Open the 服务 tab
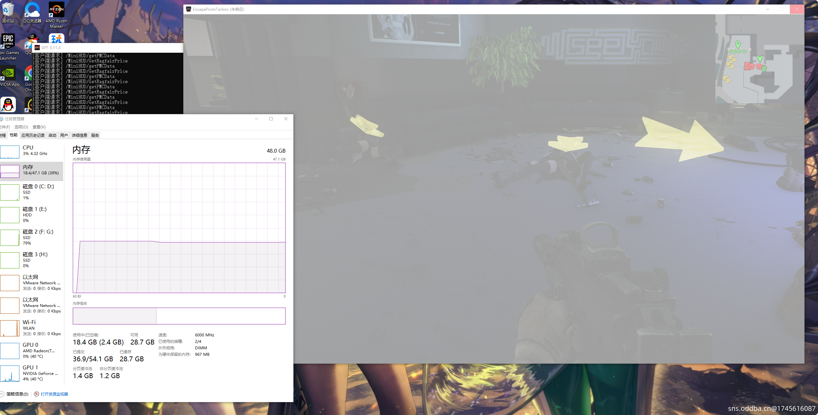This screenshot has height=415, width=818. [x=95, y=135]
